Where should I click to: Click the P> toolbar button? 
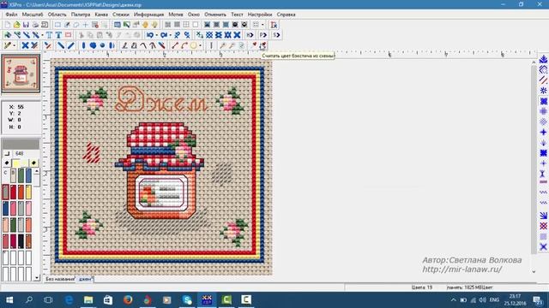click(263, 35)
